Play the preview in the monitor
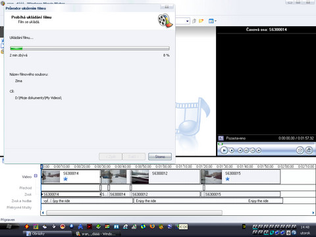The height and width of the screenshot is (237, 316). click(x=224, y=150)
